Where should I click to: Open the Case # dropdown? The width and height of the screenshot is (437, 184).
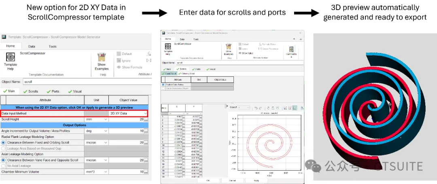[x=244, y=108]
